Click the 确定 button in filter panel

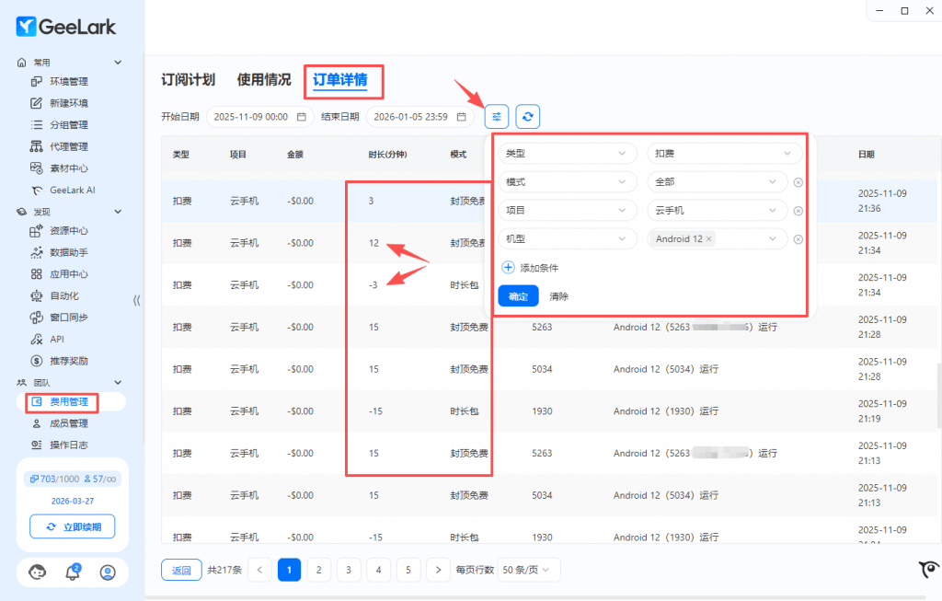tap(518, 296)
